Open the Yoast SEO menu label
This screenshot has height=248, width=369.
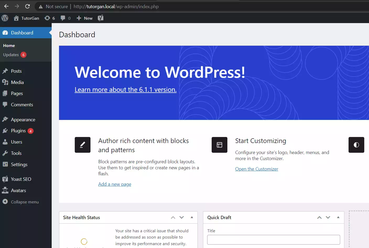(x=21, y=179)
